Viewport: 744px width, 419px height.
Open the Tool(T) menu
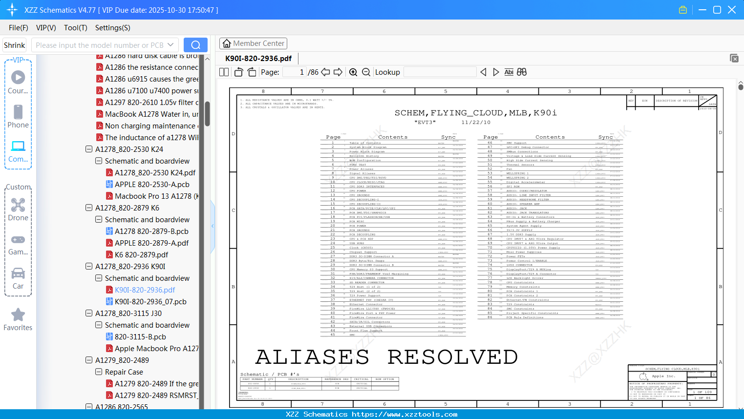(76, 28)
